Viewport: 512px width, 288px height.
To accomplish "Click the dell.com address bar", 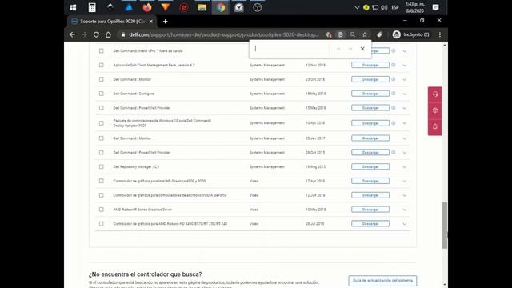I will (224, 34).
